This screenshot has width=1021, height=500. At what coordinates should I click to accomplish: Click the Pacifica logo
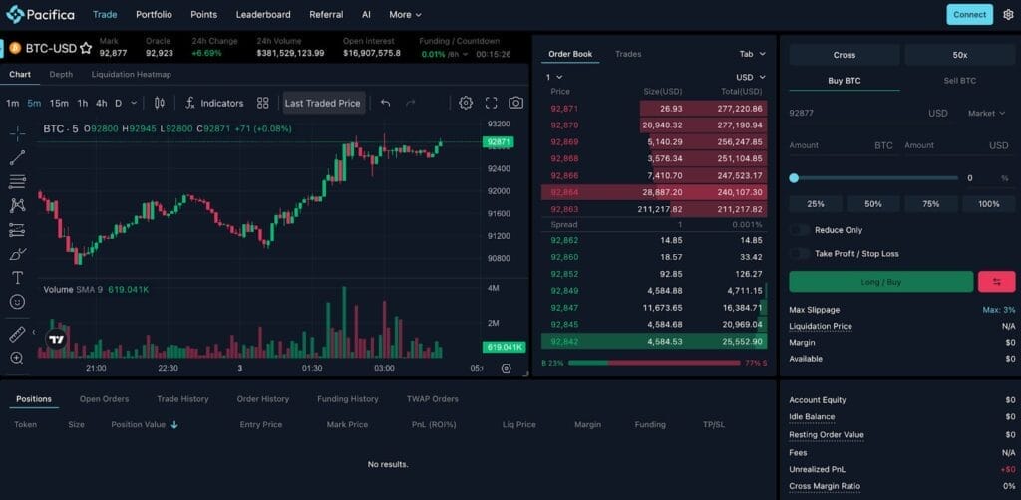[x=40, y=14]
